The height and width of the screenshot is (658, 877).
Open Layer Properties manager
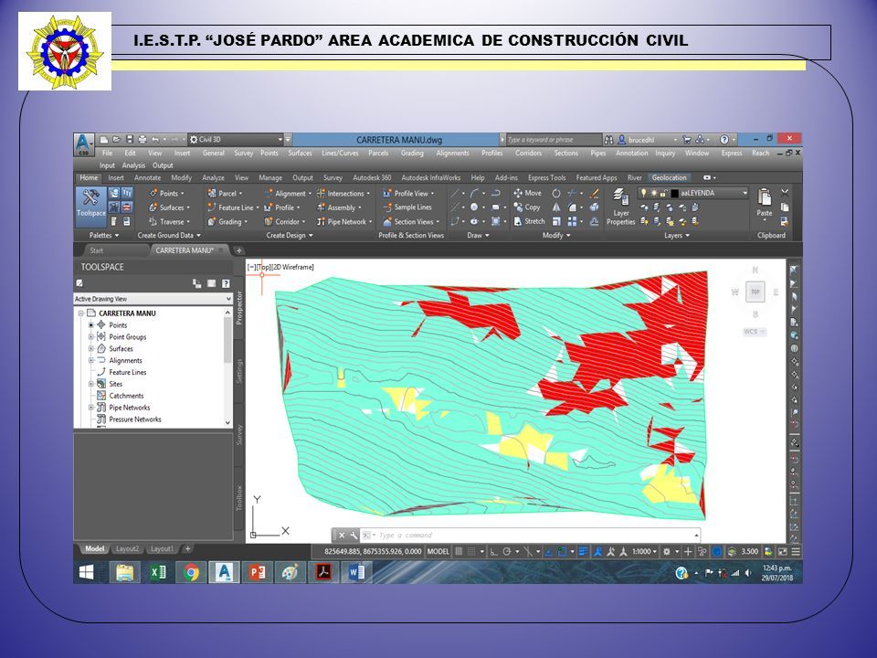(x=621, y=207)
